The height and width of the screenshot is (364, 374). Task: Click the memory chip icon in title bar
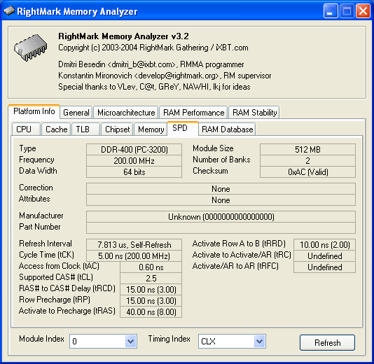click(x=9, y=10)
